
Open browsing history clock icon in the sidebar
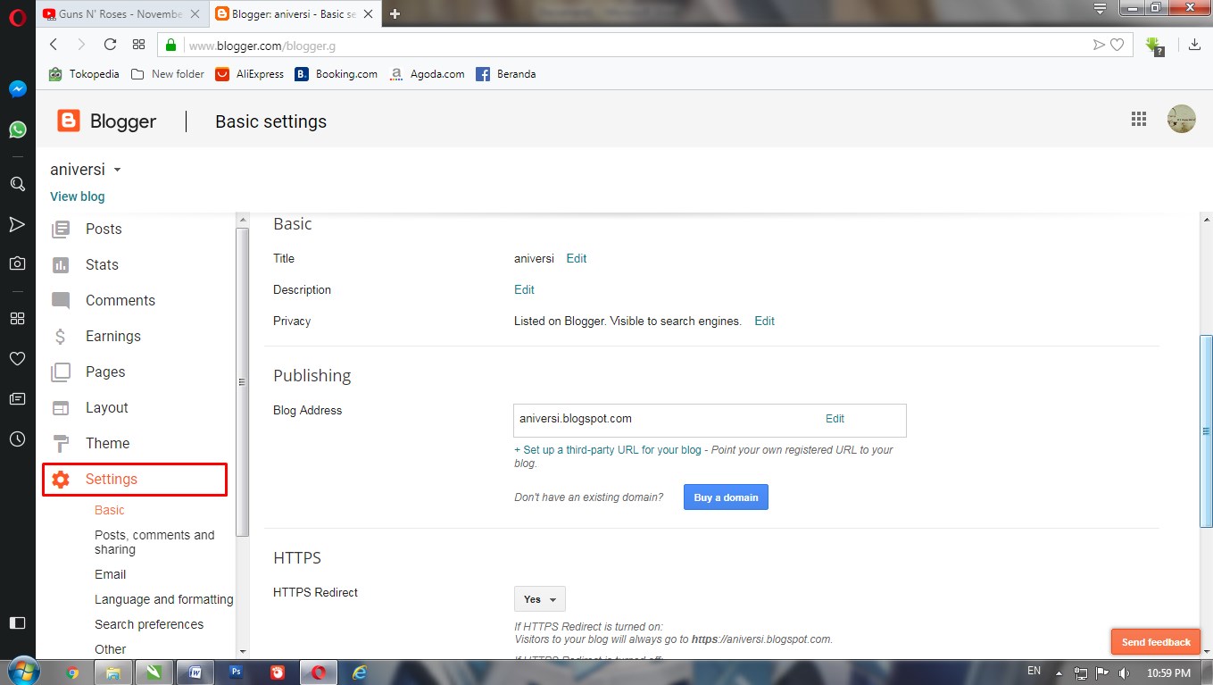17,439
